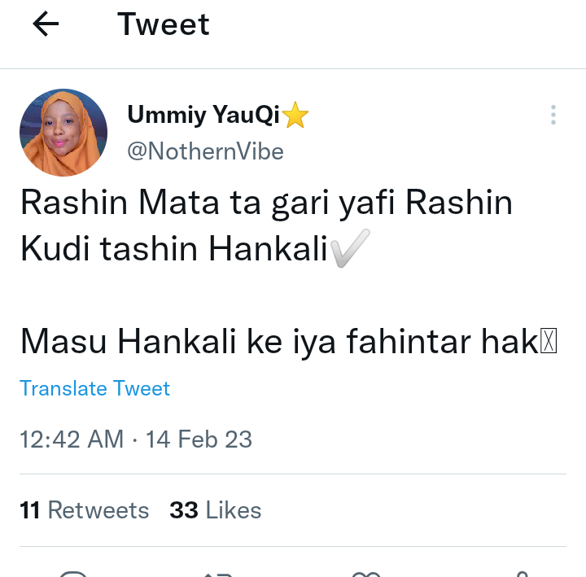View the 11 Retweets list

coord(85,510)
